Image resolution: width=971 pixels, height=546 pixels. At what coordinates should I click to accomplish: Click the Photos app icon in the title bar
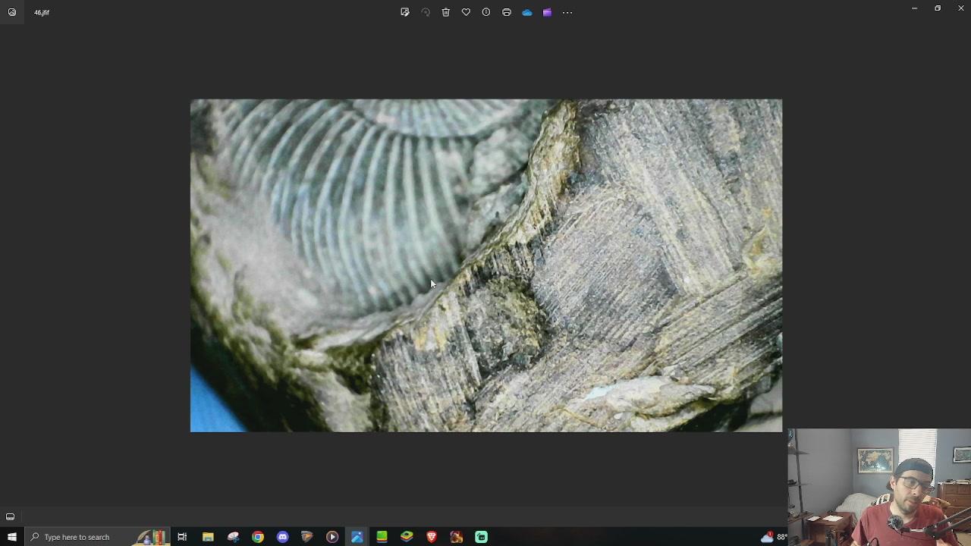coord(12,12)
